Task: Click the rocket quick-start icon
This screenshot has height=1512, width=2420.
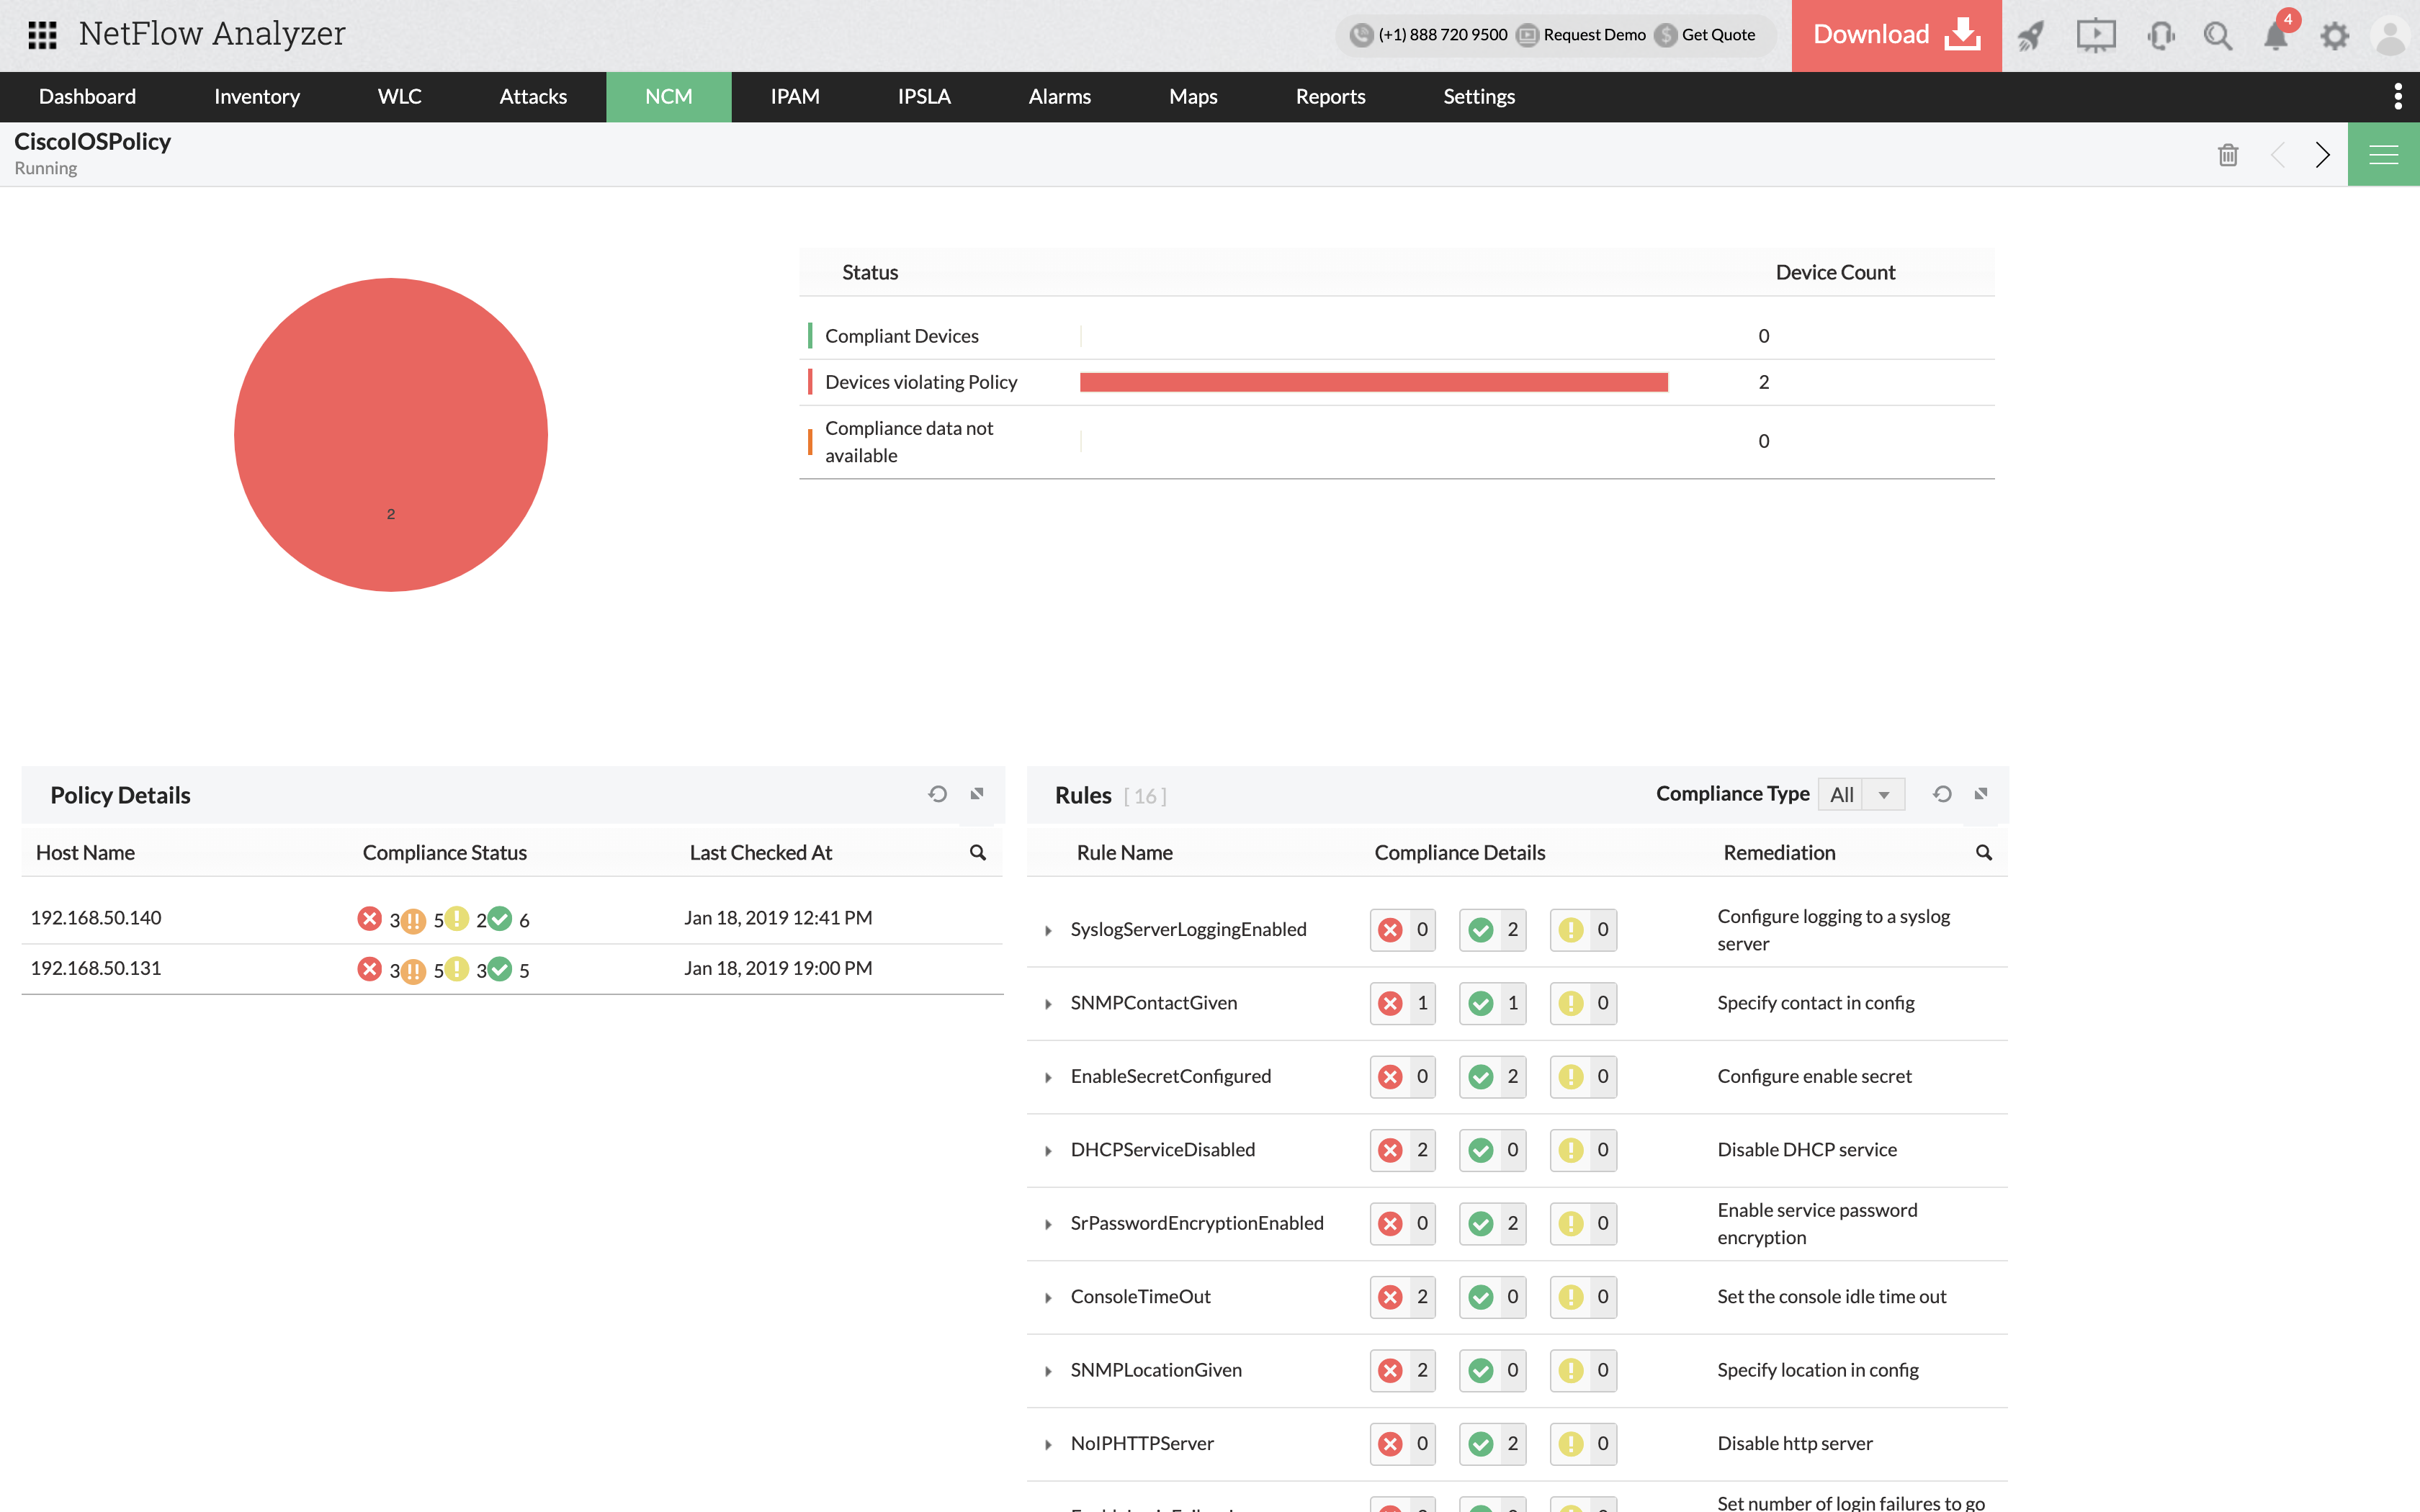Action: click(x=2030, y=36)
